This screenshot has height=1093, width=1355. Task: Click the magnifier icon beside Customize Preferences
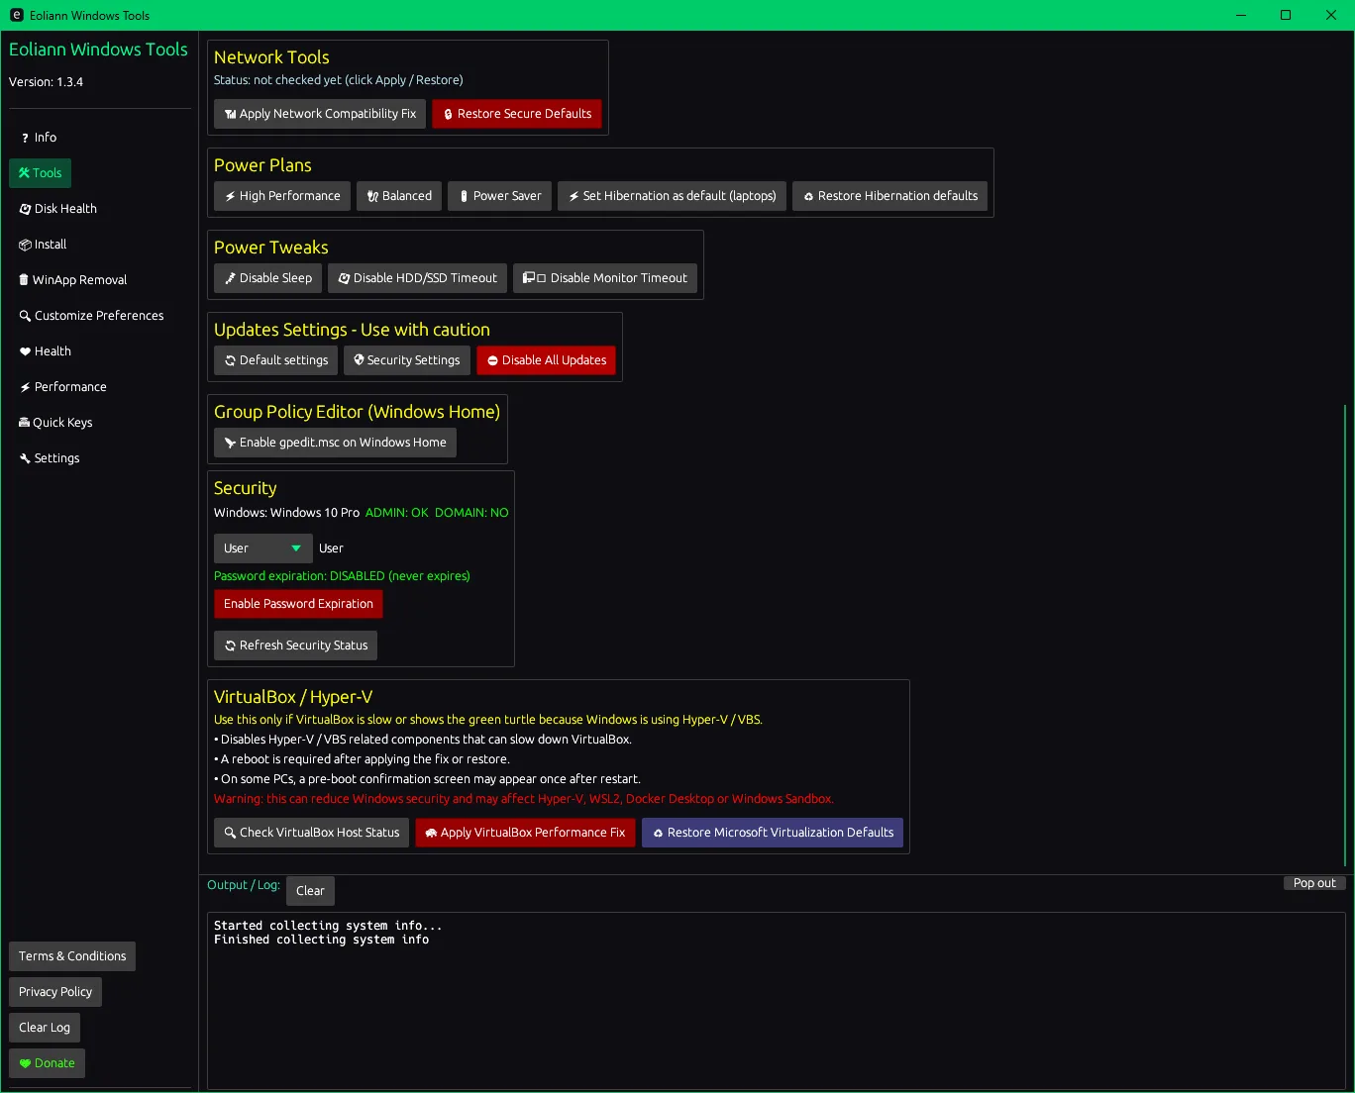click(25, 316)
